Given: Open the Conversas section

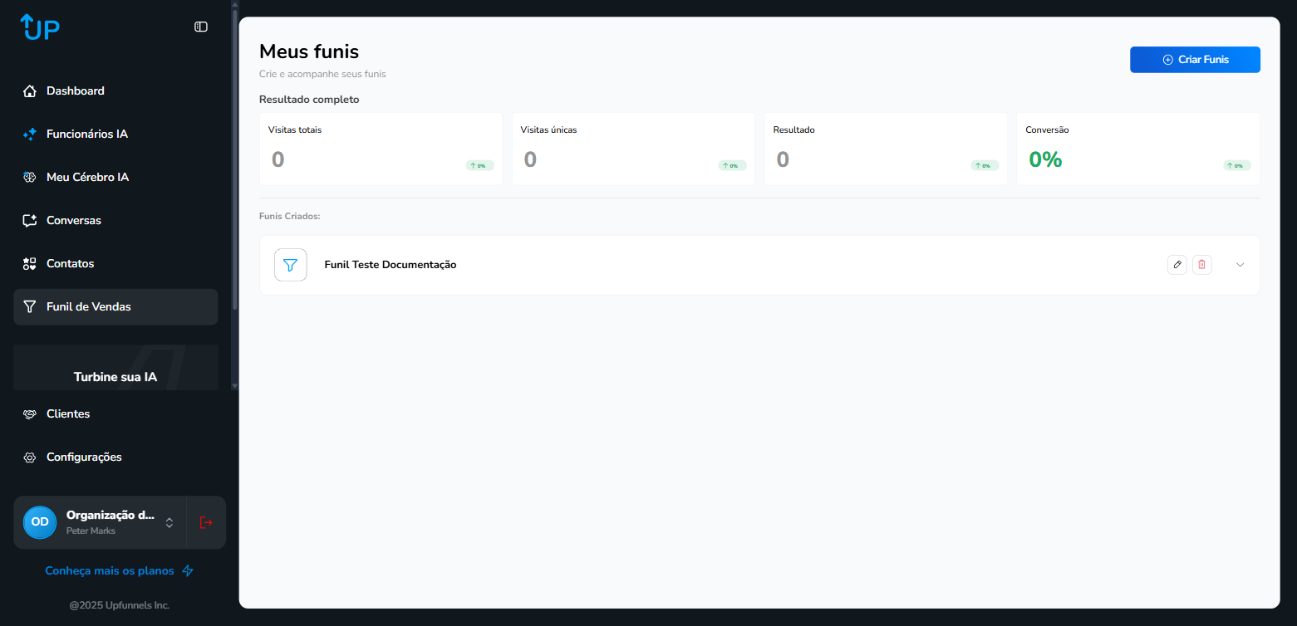Looking at the screenshot, I should coord(73,221).
